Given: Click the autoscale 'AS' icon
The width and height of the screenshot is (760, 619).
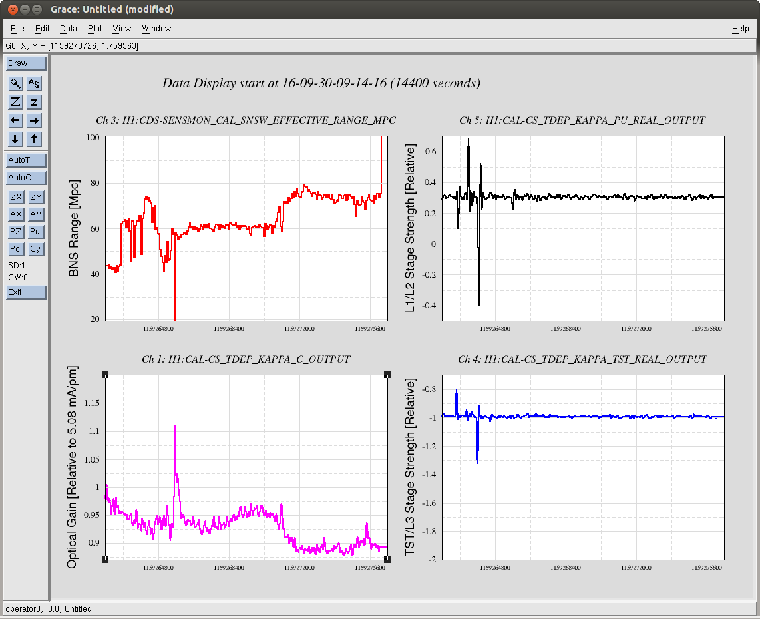Looking at the screenshot, I should [34, 83].
